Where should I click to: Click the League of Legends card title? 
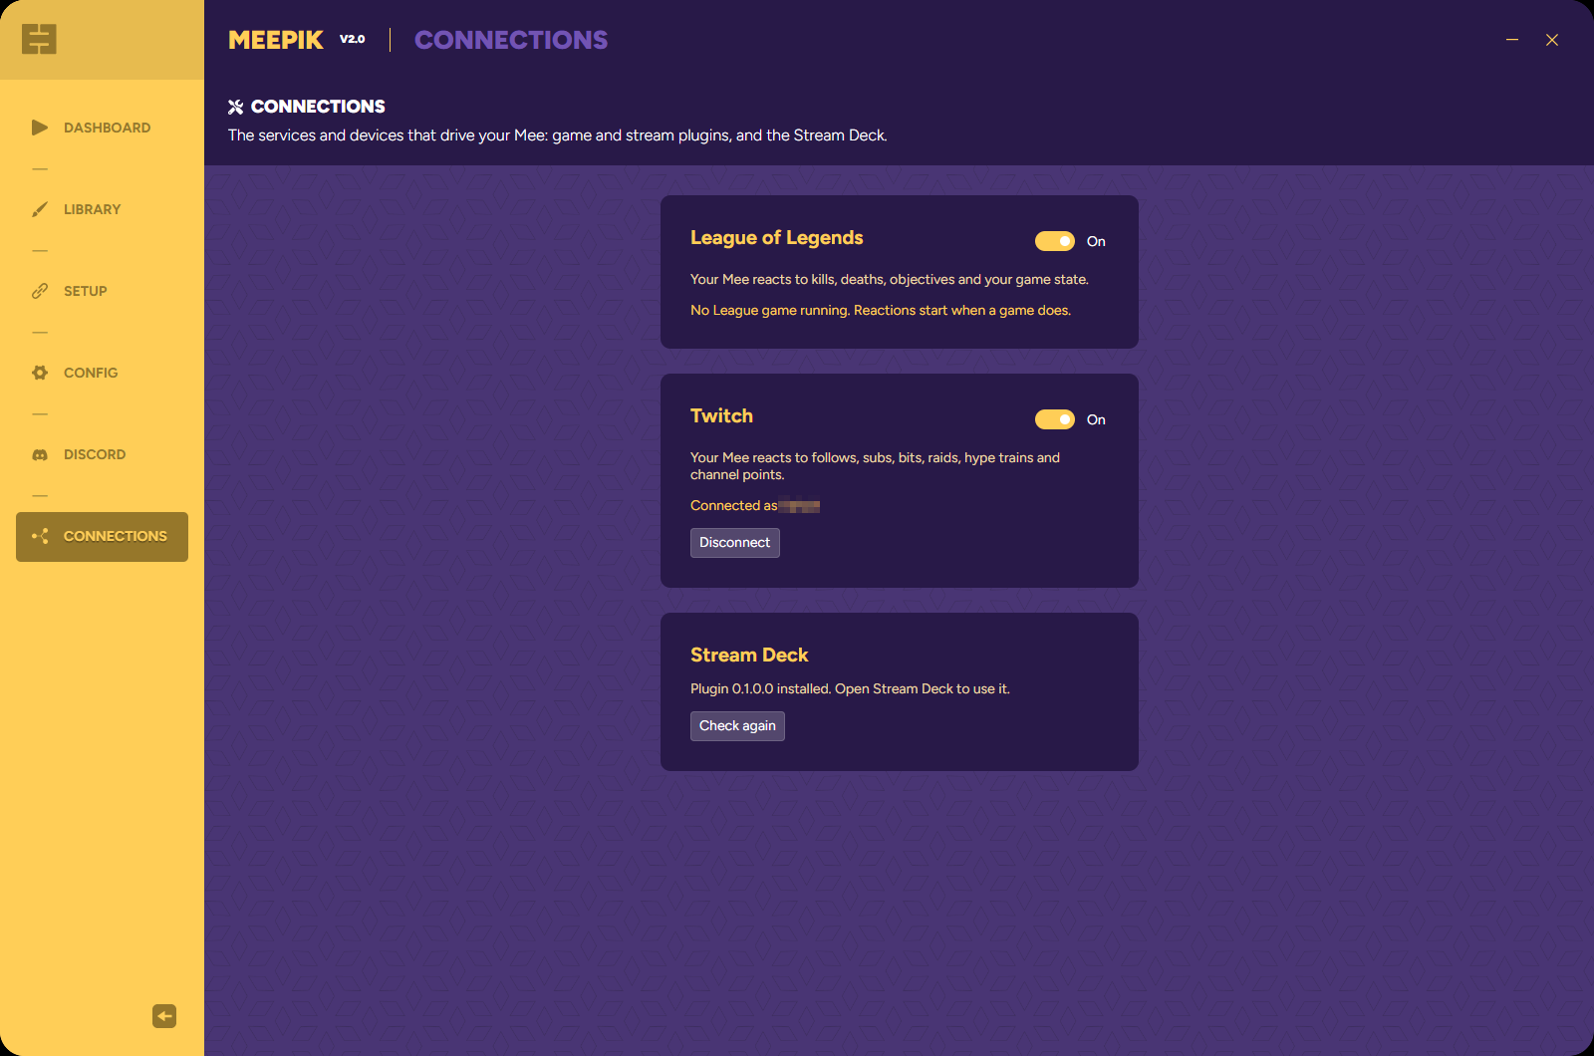(x=776, y=238)
